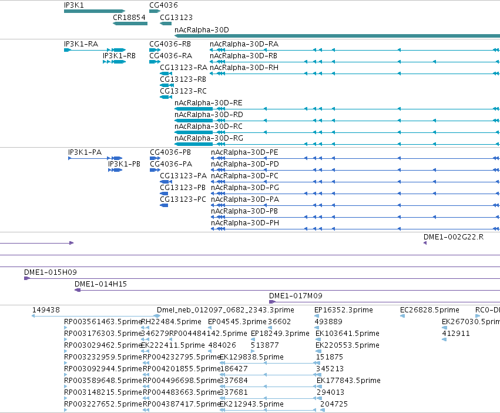Viewport: 500px width, 413px height.
Task: Click the IP3K1 gene name label
Action: pyautogui.click(x=73, y=5)
